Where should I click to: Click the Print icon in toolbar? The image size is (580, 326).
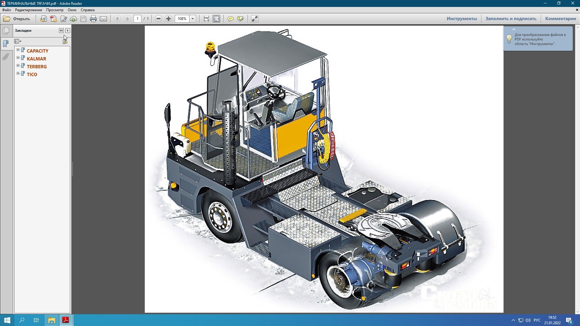(93, 19)
